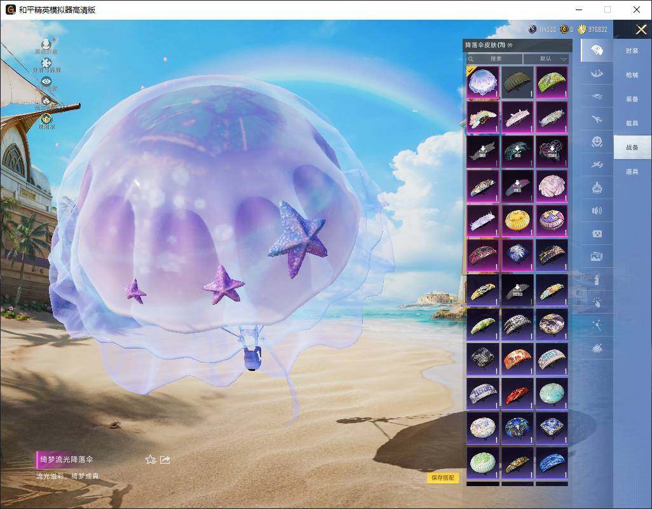Screen dimensions: 652x509
Task: Select the parachute skin category icon
Action: click(x=597, y=50)
